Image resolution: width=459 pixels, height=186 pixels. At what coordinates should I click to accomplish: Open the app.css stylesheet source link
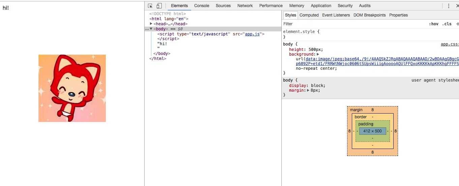450,44
